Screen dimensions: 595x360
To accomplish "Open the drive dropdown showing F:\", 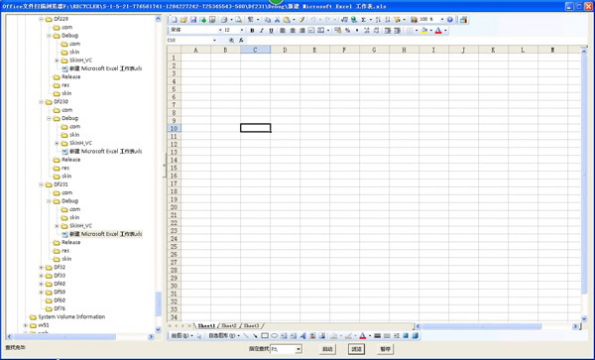I will tap(298, 349).
